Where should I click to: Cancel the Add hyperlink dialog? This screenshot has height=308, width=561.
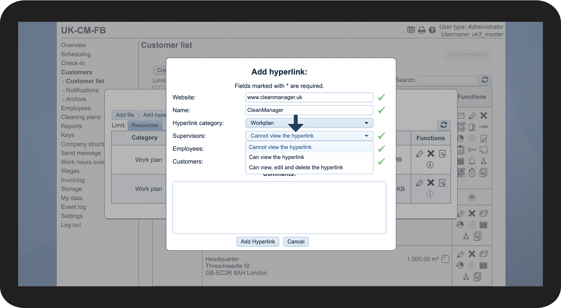[296, 242]
